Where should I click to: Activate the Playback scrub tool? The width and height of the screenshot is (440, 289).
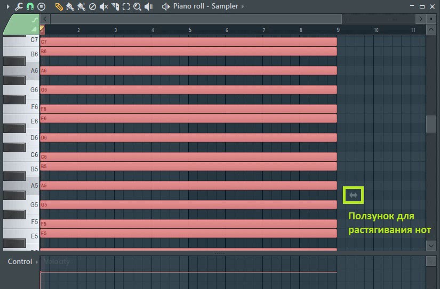tap(149, 6)
